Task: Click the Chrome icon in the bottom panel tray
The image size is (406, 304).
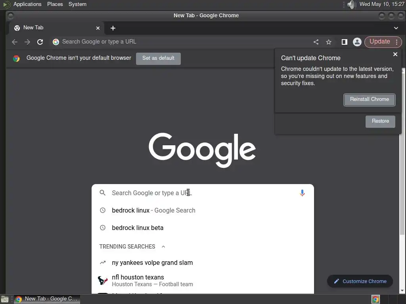Action: (375, 299)
